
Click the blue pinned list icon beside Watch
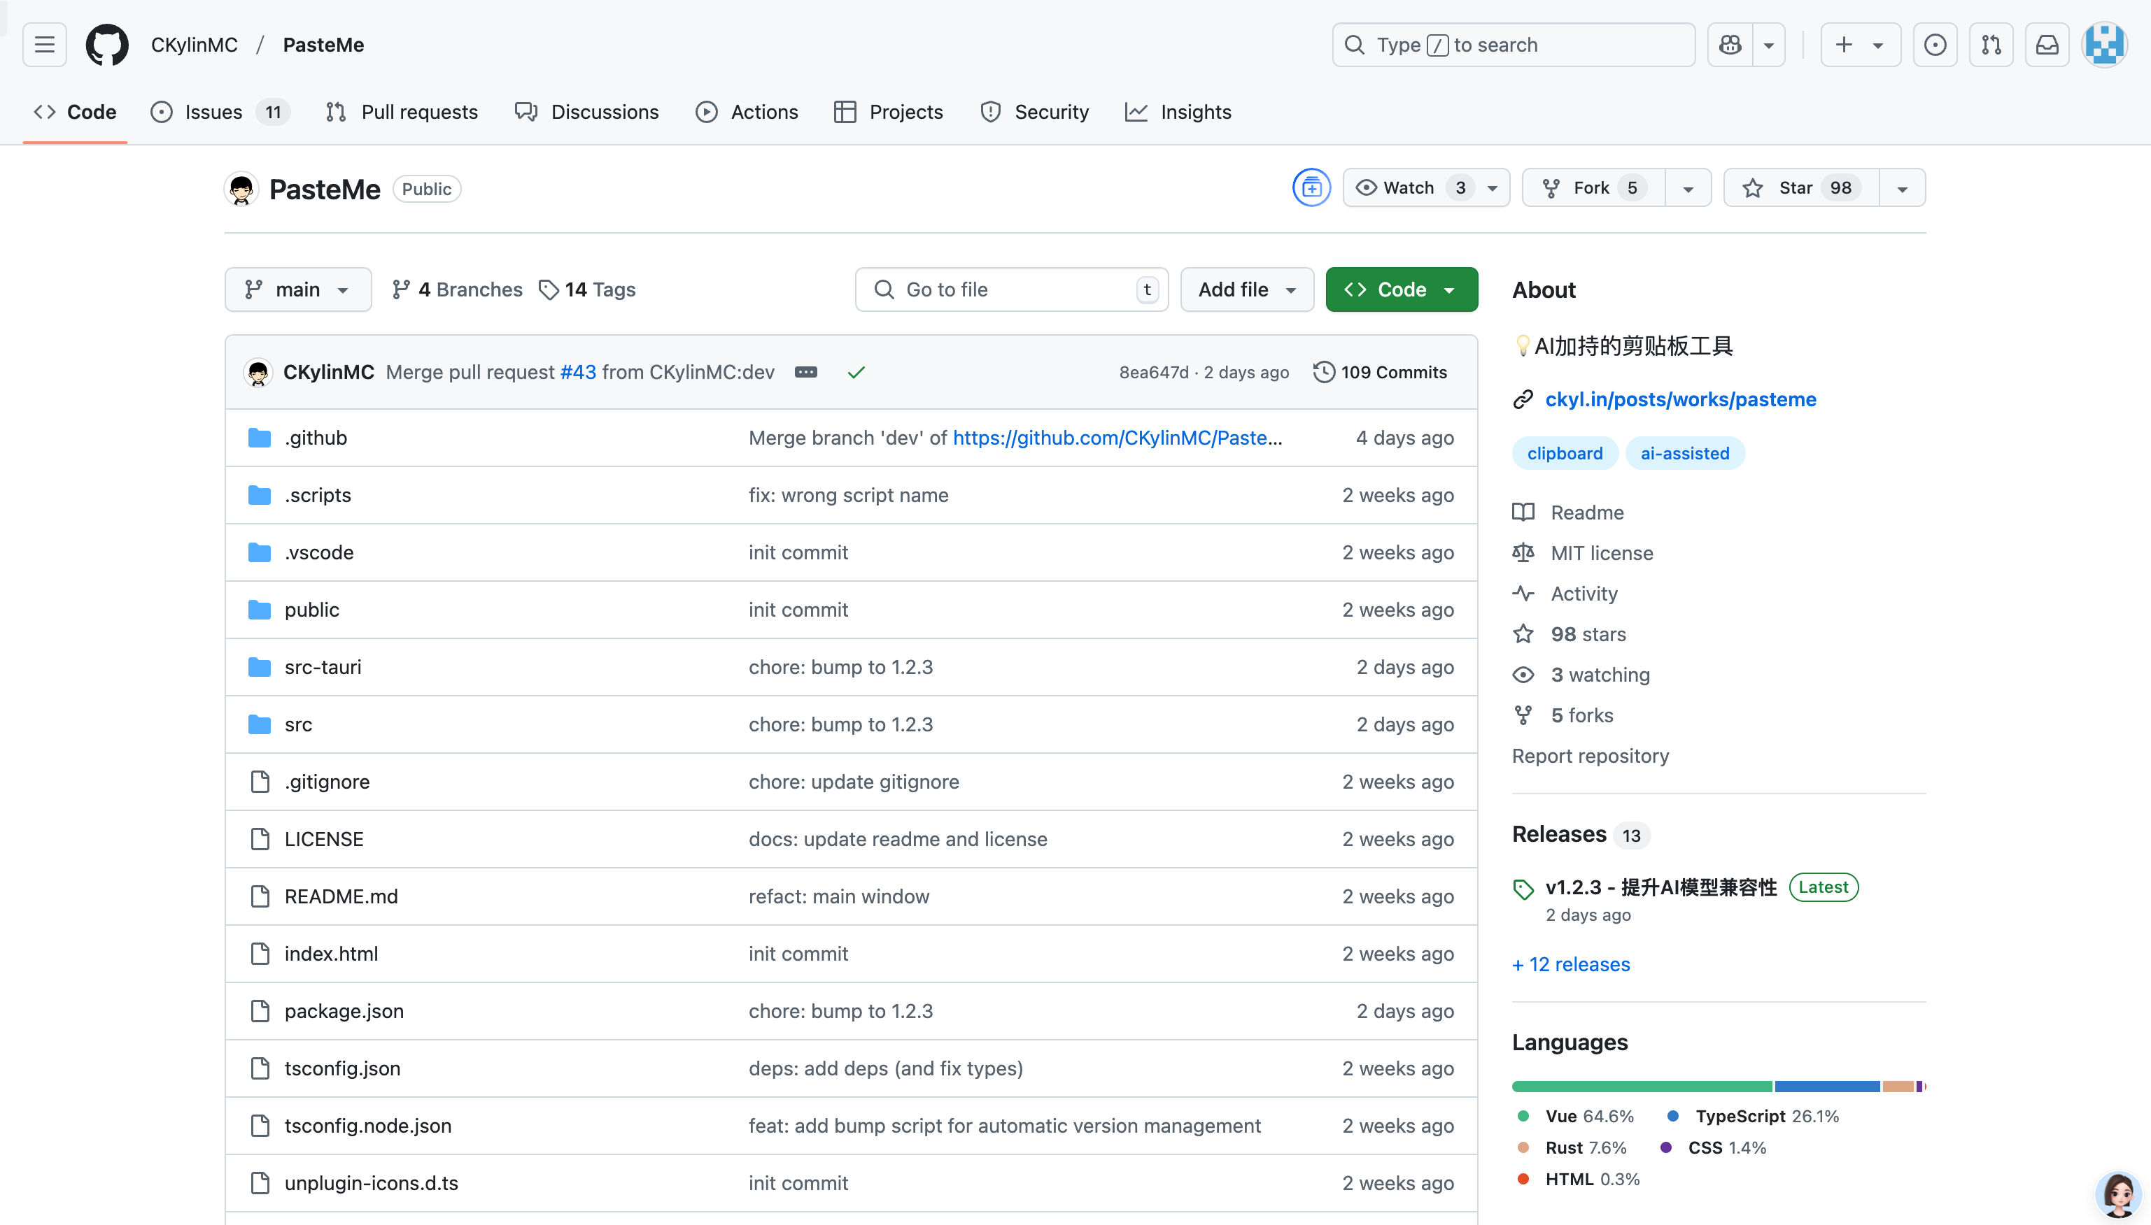tap(1311, 187)
